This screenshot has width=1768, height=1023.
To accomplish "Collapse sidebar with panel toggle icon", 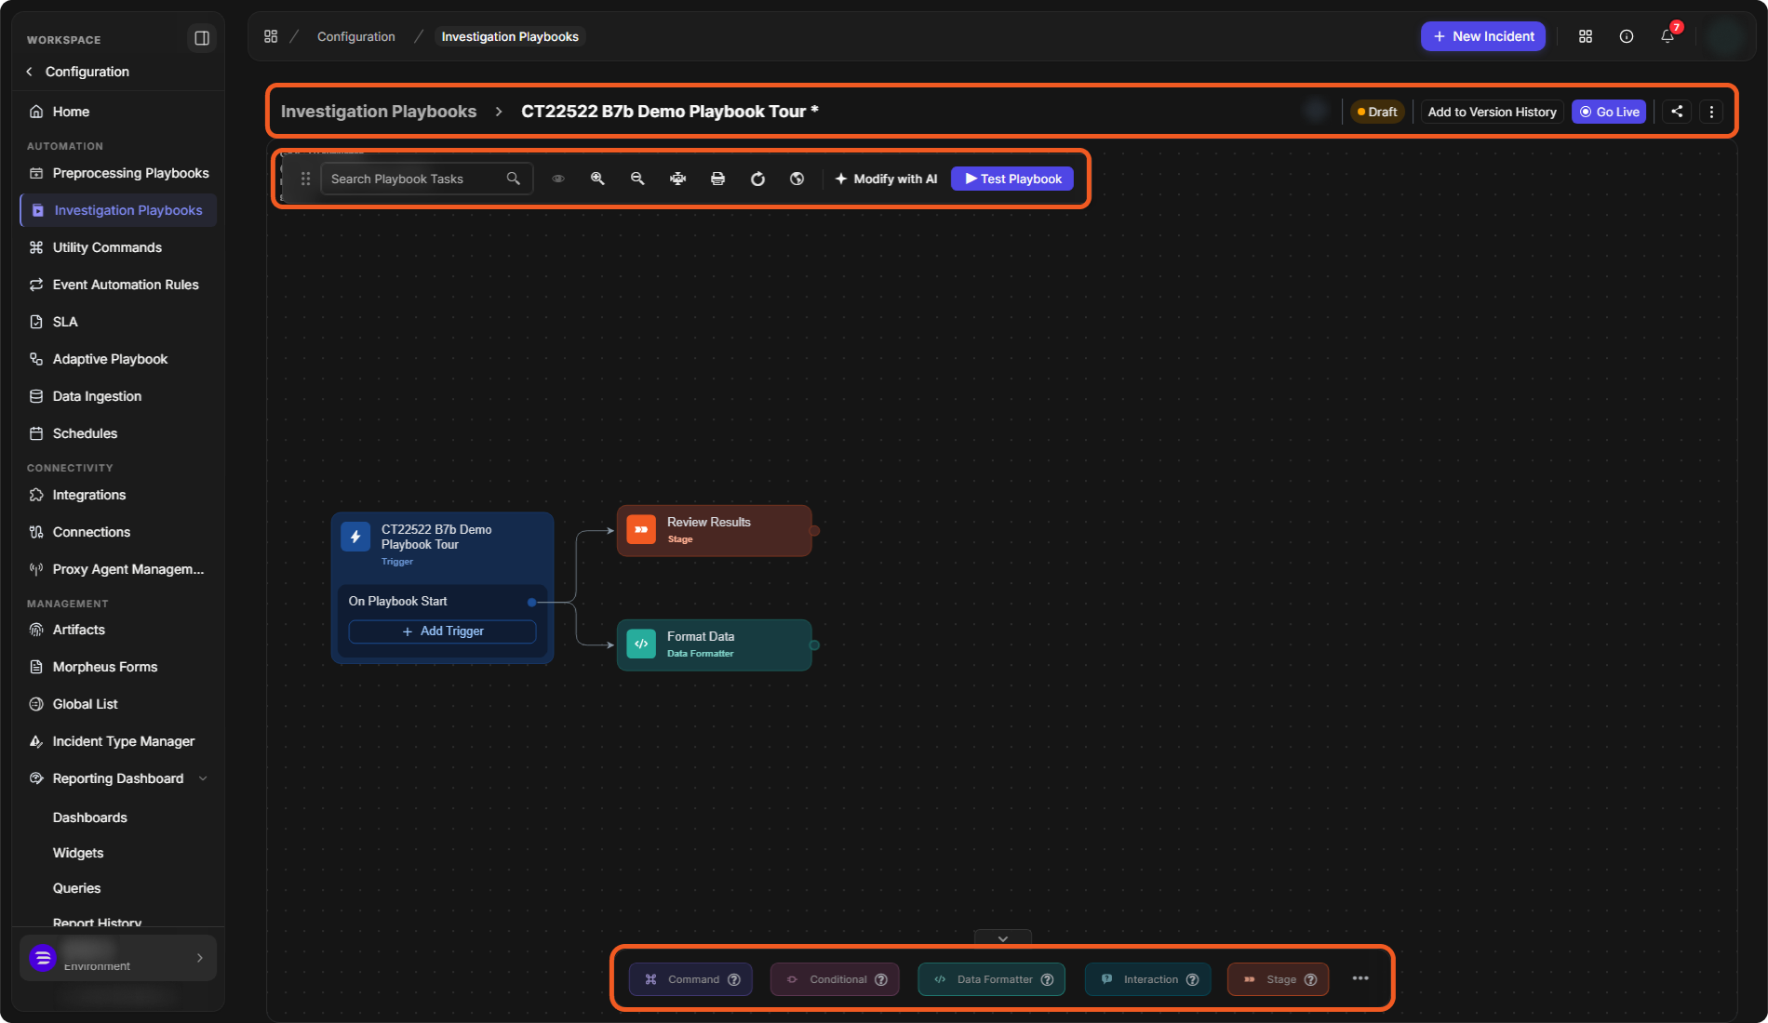I will 202,38.
